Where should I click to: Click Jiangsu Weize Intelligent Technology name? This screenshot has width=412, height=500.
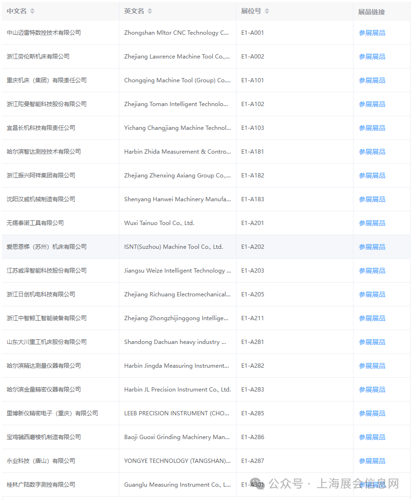tap(177, 270)
